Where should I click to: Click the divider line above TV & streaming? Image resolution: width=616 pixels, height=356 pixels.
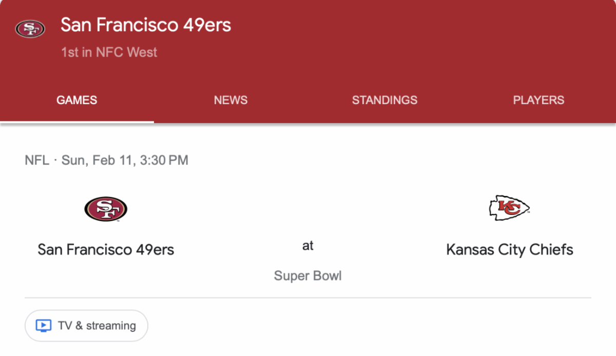point(308,298)
